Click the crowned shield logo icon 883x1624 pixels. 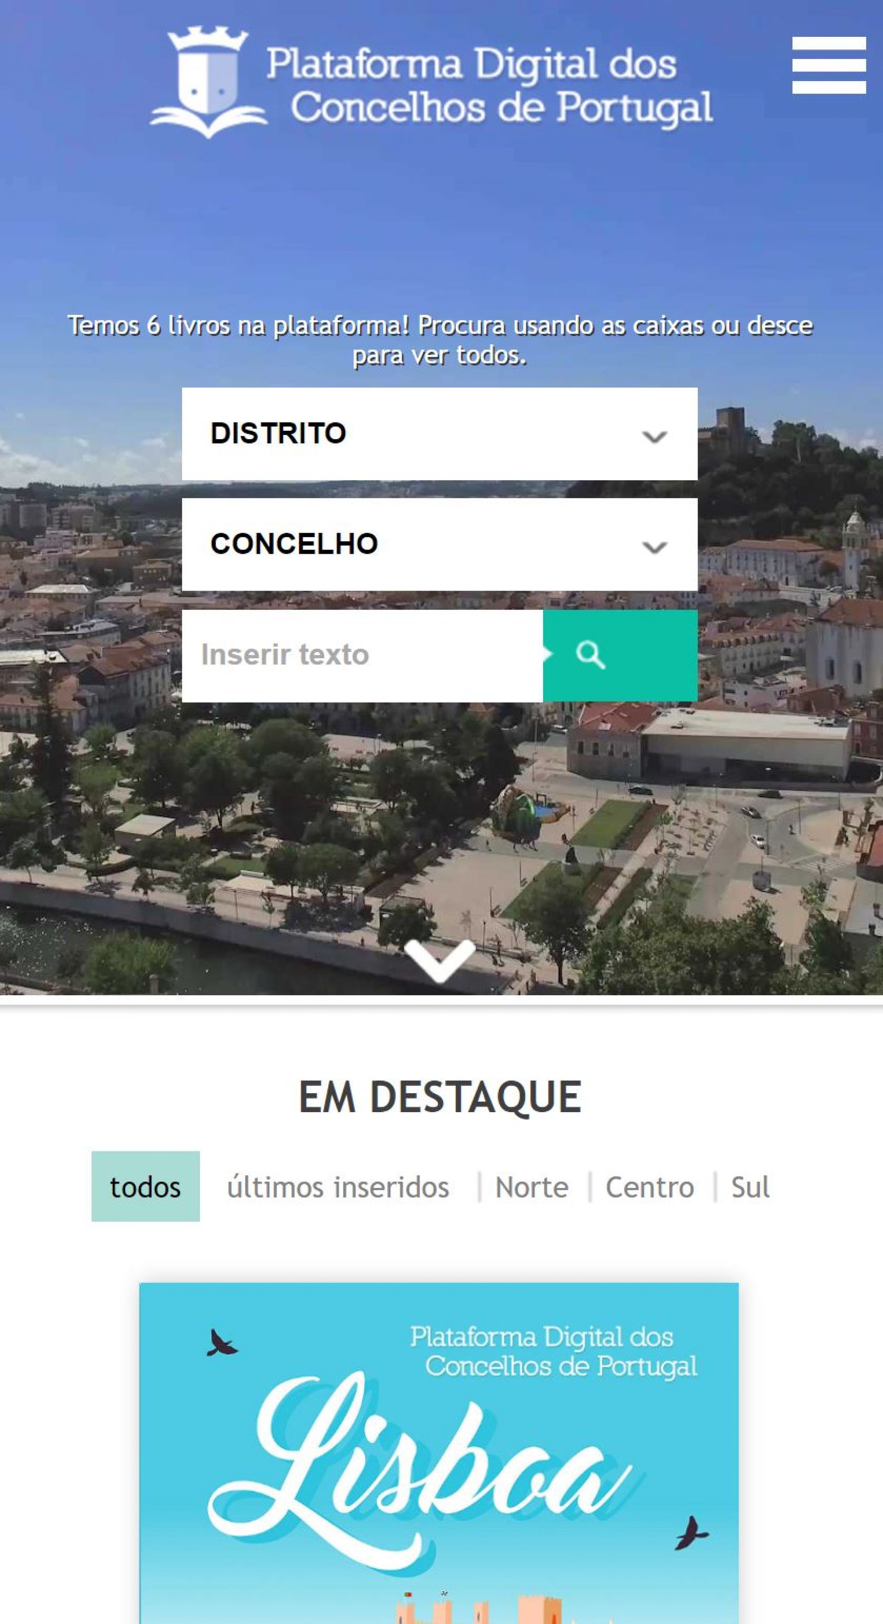coord(208,82)
